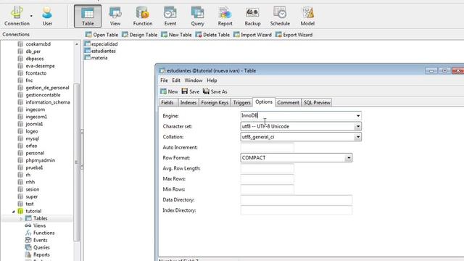Expand the Tables node under tutorial
Viewport: 464px width, 261px height.
(21, 219)
